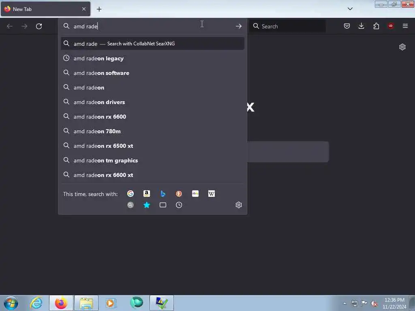Viewport: 415px width, 311px height.
Task: Choose suggestion amd radeon legacy
Action: click(152, 58)
